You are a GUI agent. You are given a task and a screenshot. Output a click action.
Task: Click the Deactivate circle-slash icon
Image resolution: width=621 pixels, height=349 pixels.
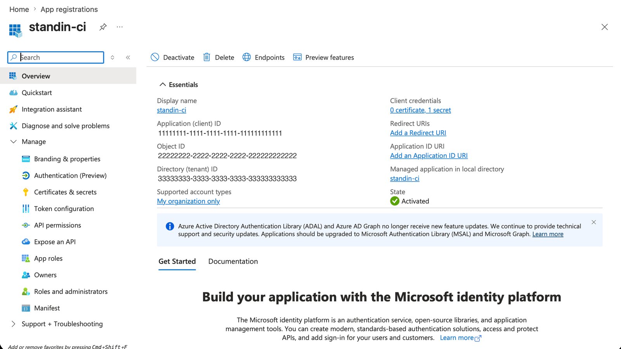(155, 57)
